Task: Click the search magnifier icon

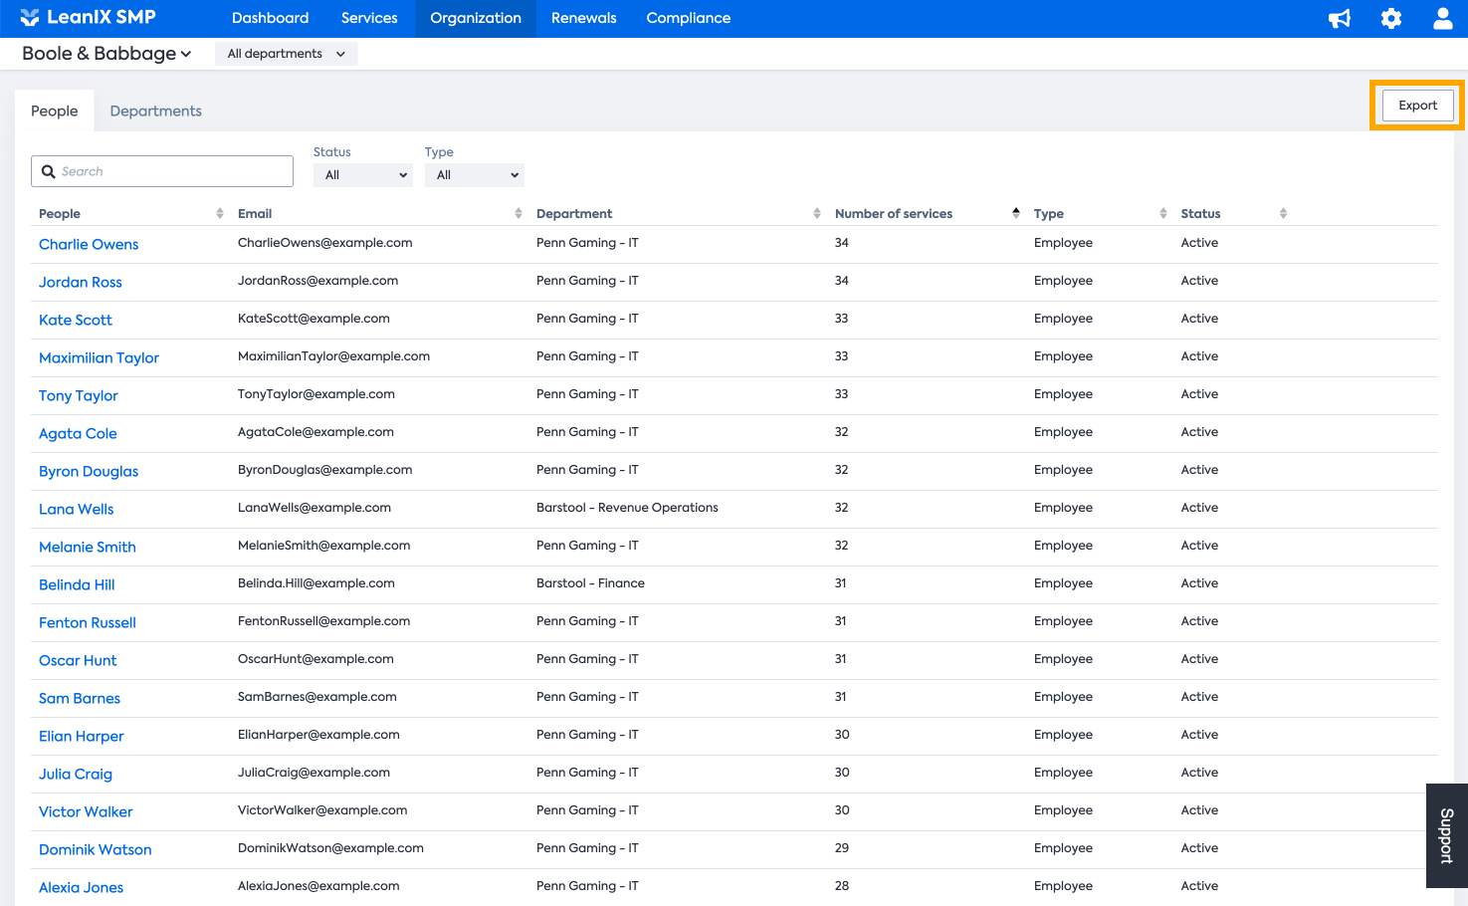Action: tap(48, 171)
